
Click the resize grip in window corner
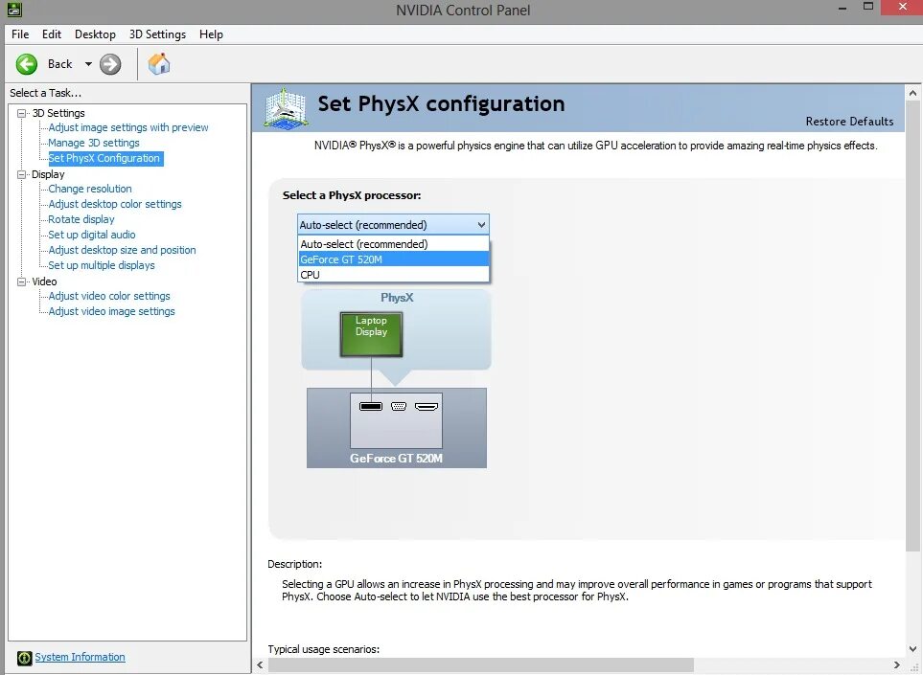(914, 666)
